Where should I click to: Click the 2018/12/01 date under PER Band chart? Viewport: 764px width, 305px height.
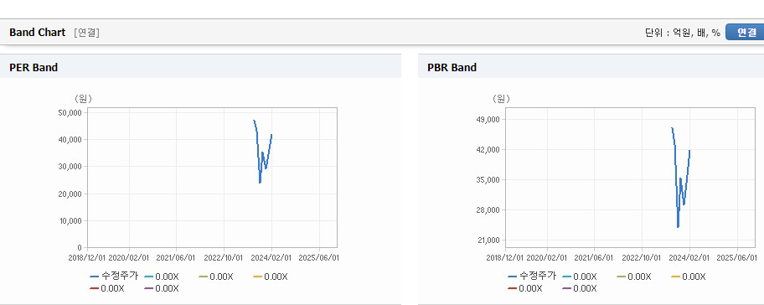click(x=88, y=257)
